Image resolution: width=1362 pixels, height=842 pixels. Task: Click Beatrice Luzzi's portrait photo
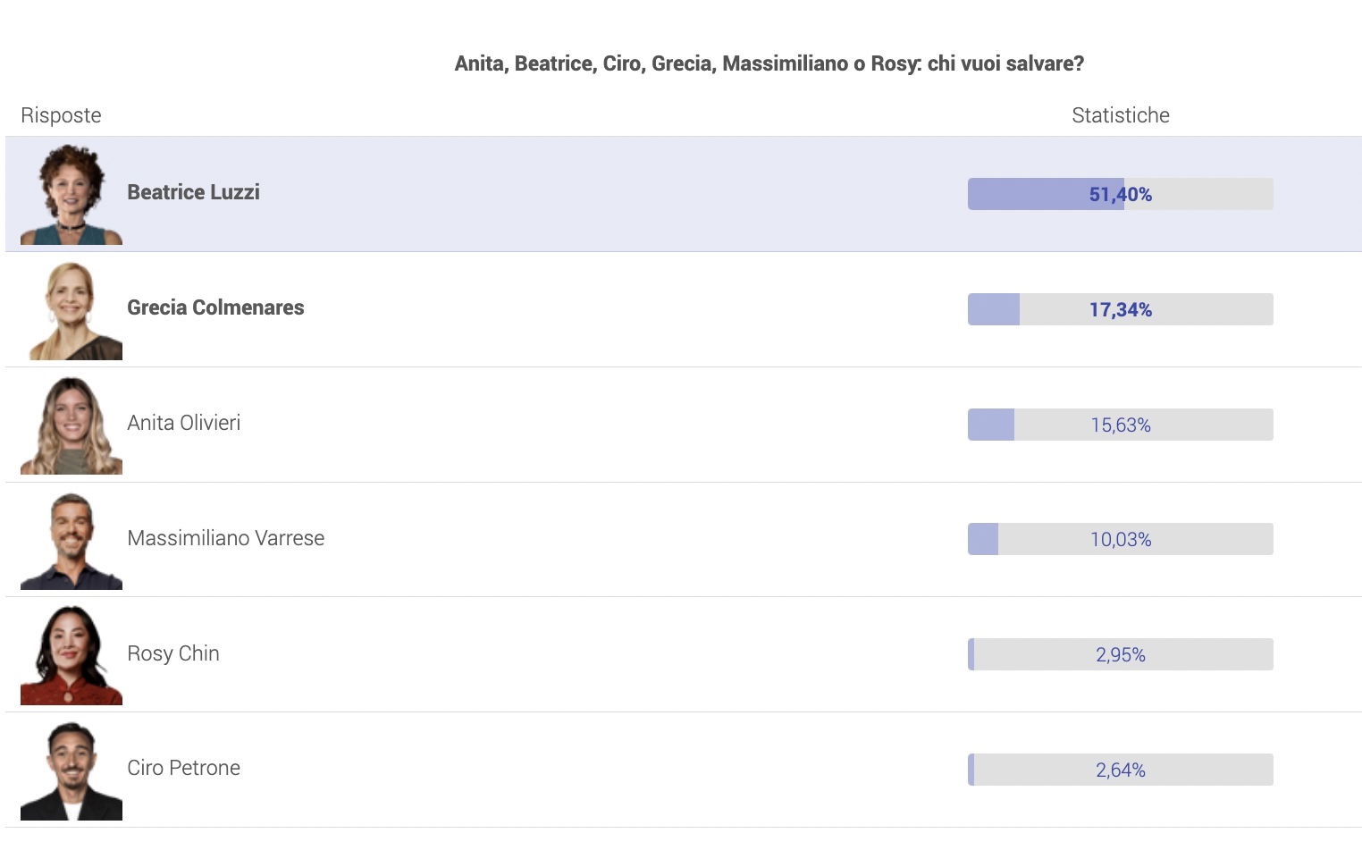pos(71,194)
